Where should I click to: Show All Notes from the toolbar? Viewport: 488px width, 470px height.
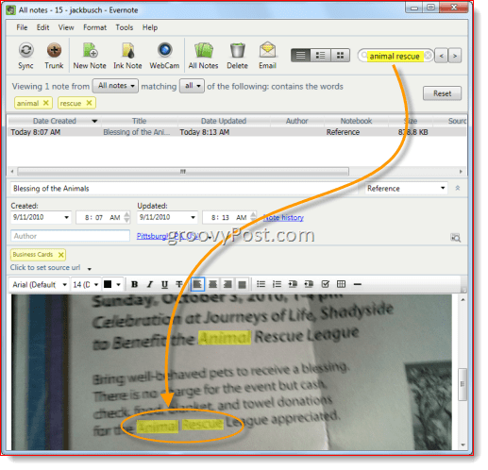(x=204, y=50)
